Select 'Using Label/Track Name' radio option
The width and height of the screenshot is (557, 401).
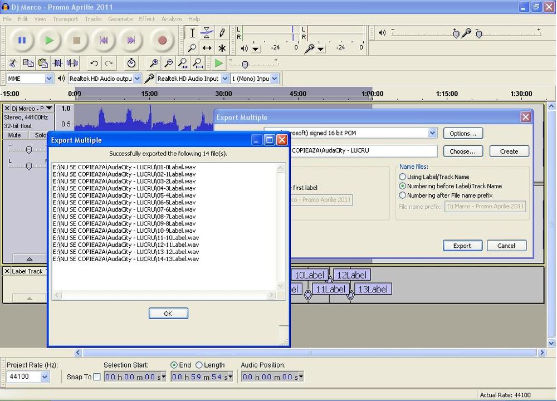click(x=403, y=177)
